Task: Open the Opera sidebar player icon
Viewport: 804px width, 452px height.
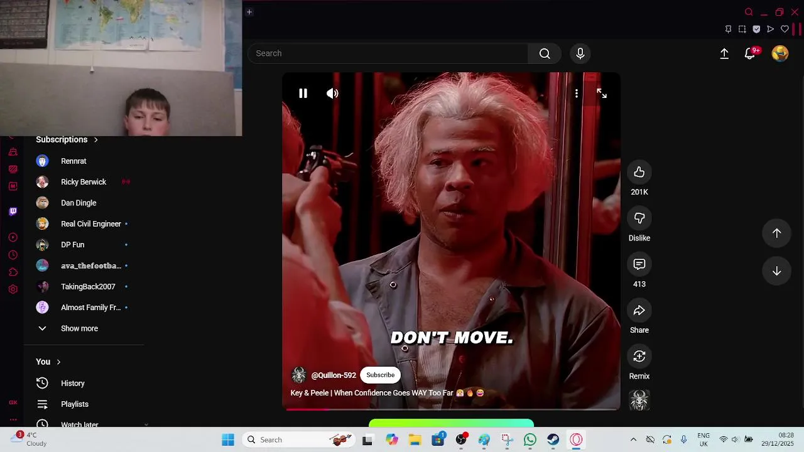Action: [13, 237]
